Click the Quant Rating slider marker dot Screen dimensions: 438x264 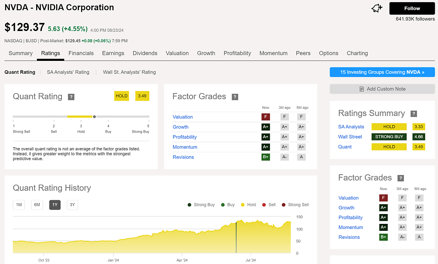pos(95,117)
